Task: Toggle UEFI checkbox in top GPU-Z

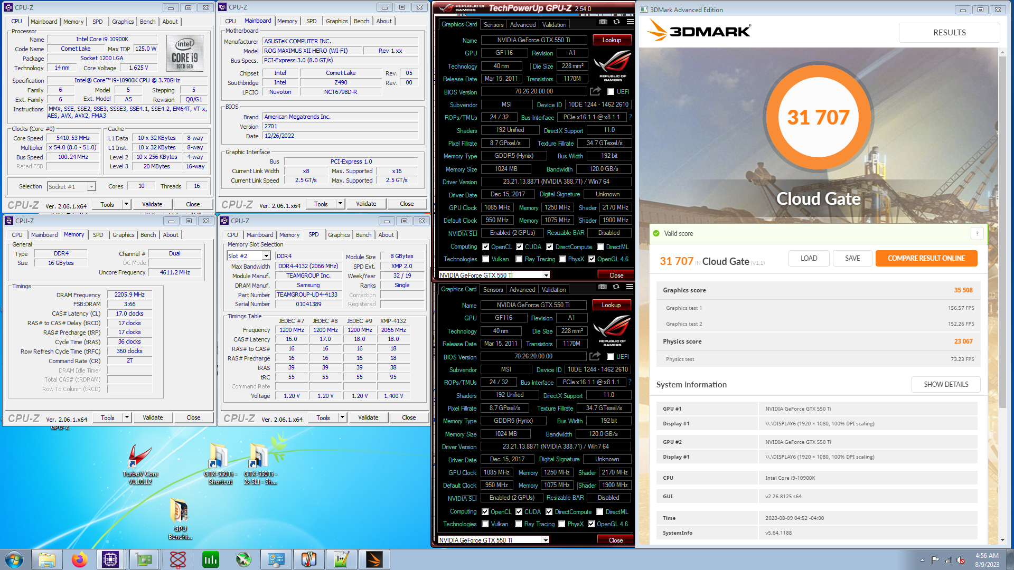Action: (611, 92)
